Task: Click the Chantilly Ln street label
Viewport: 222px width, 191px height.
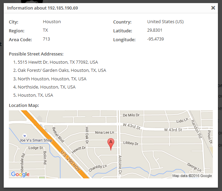Action: [x=98, y=168]
